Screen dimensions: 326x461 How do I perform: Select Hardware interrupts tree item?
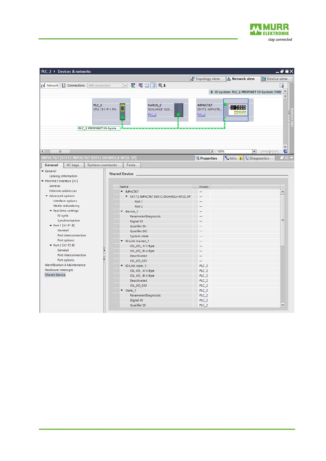click(x=59, y=270)
